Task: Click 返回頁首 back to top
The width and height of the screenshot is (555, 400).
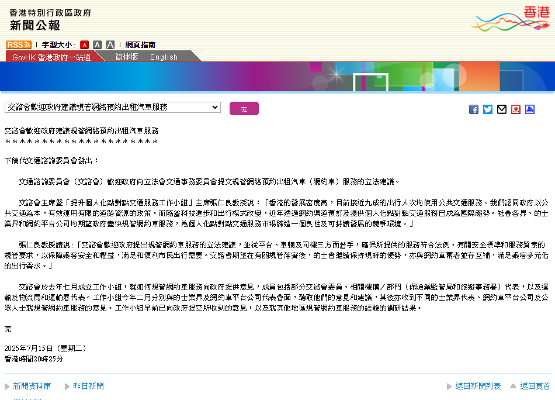Action: point(535,386)
